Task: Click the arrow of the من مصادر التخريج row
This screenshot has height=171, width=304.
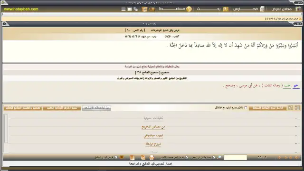Action: [x=296, y=127]
